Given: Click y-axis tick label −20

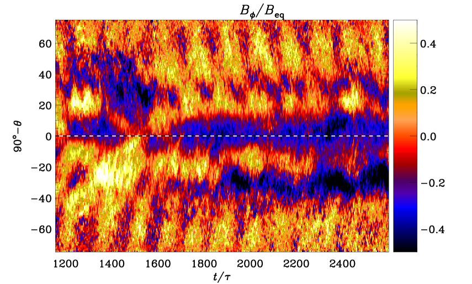Looking at the screenshot, I should [41, 167].
